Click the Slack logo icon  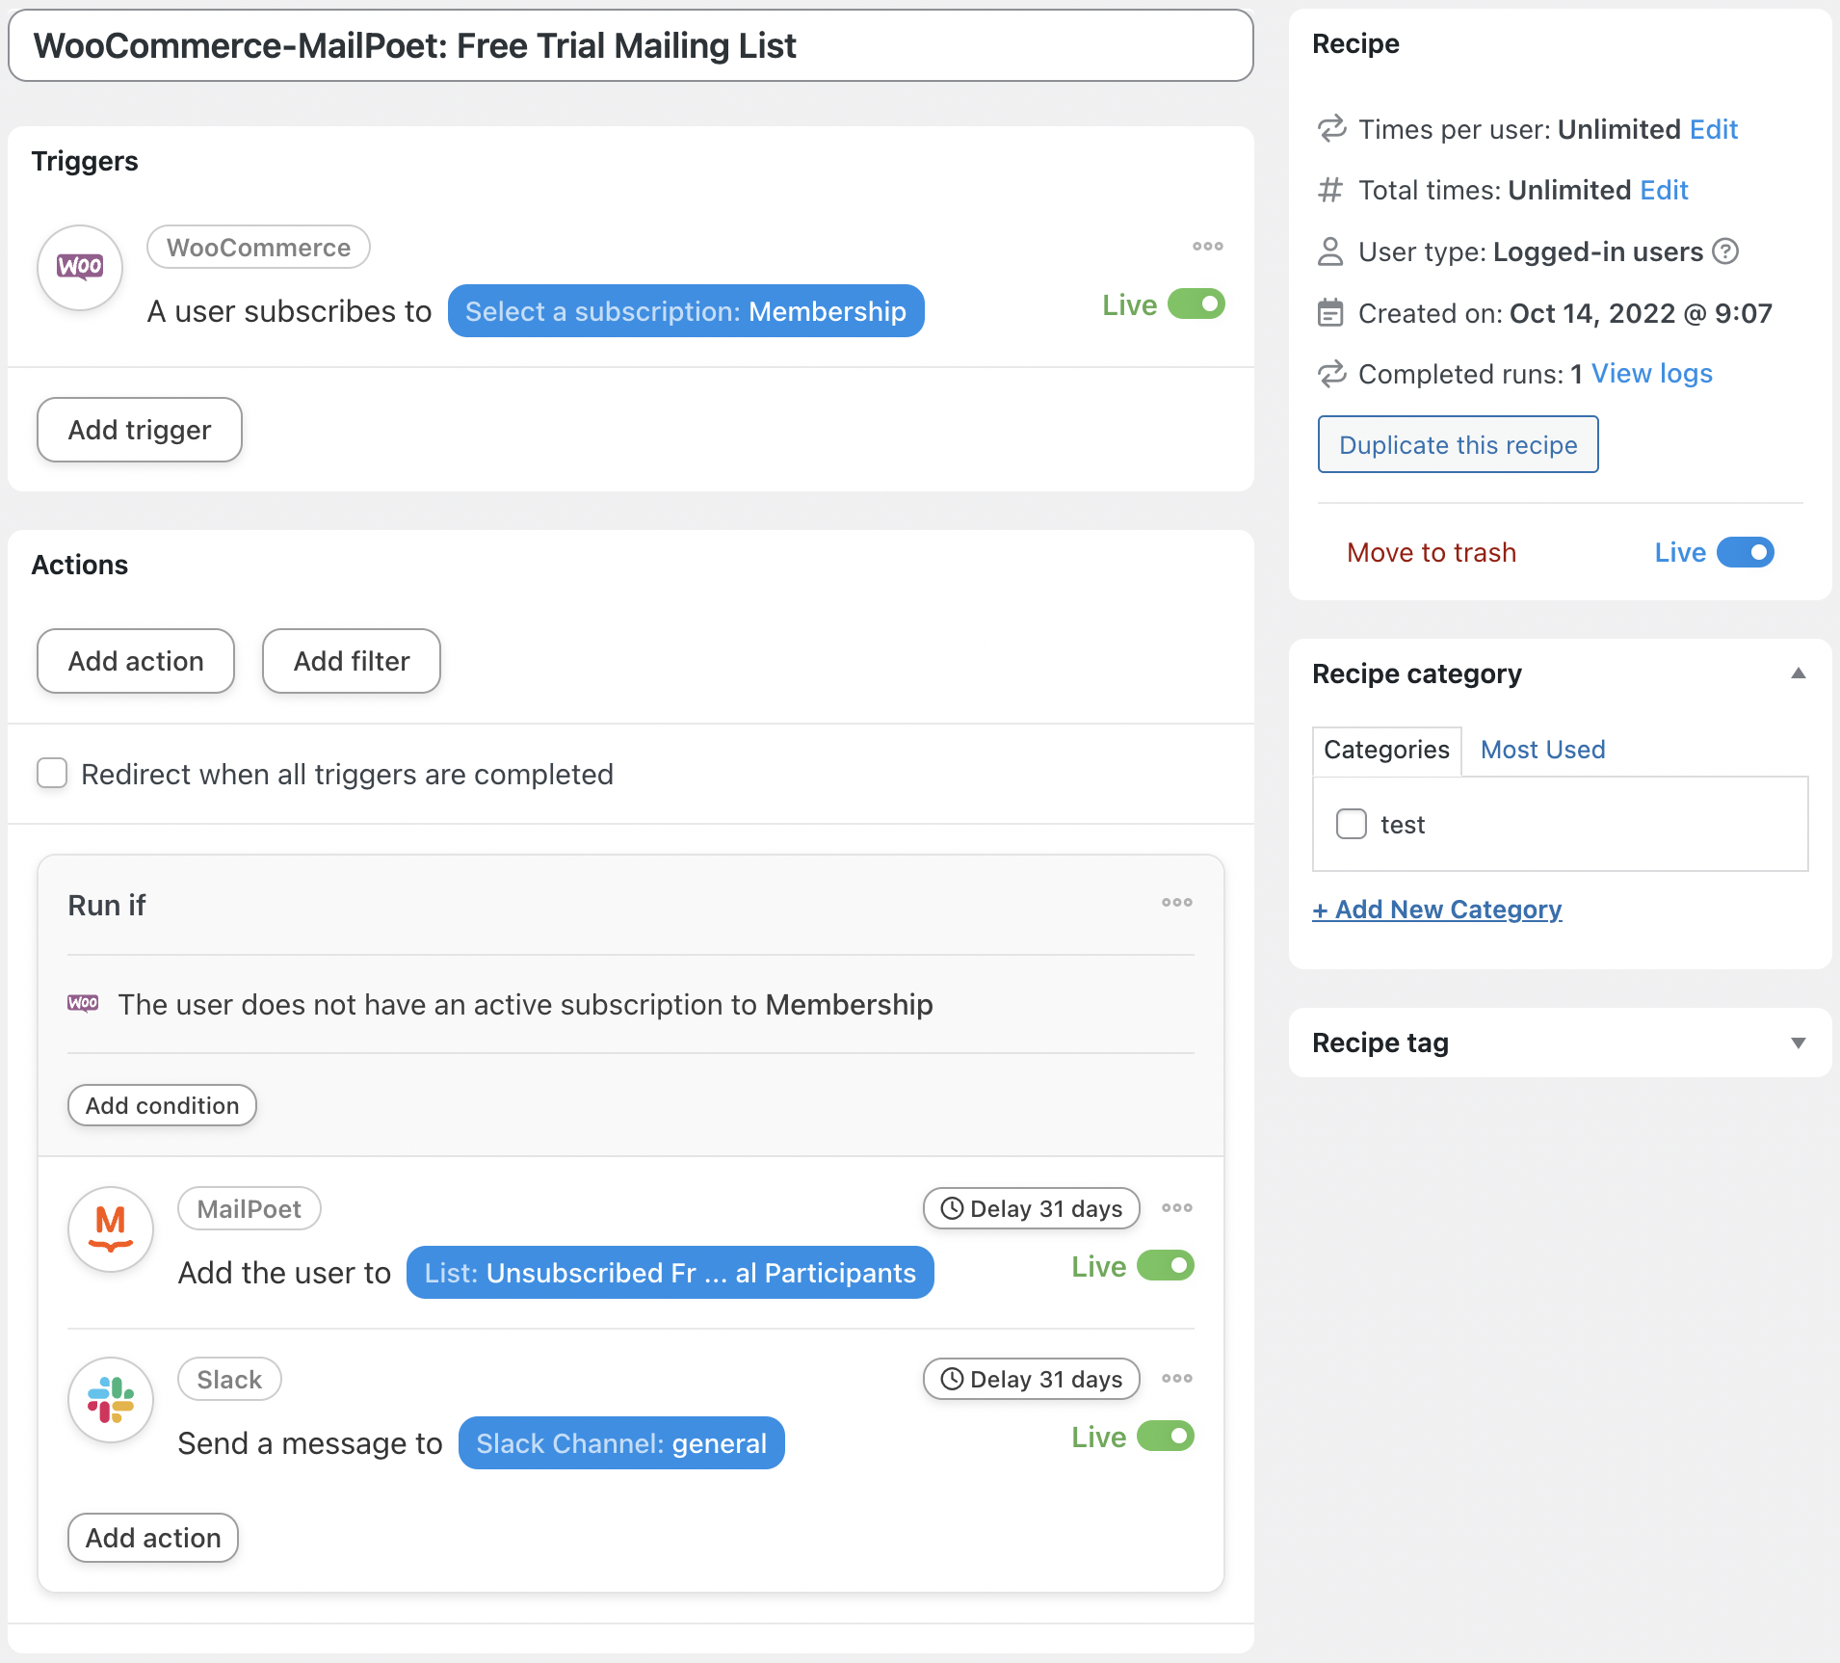(111, 1400)
